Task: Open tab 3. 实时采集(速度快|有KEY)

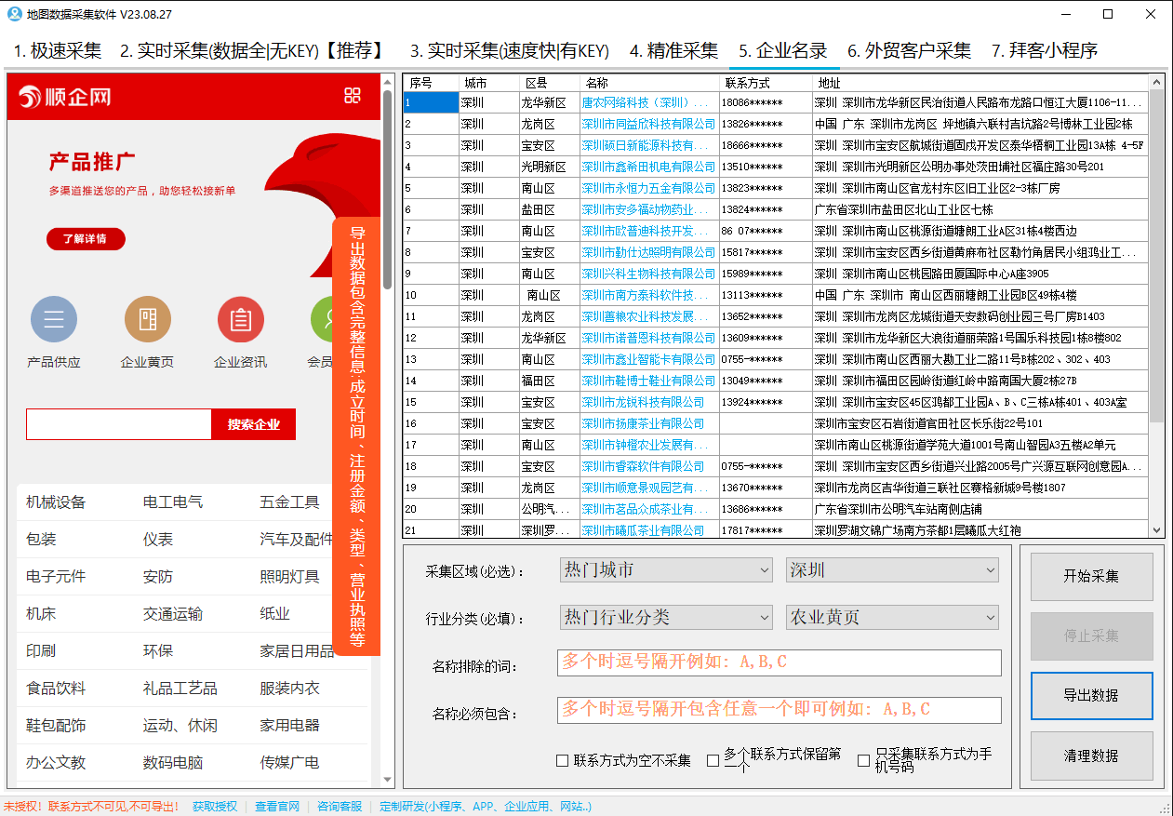Action: pos(510,50)
